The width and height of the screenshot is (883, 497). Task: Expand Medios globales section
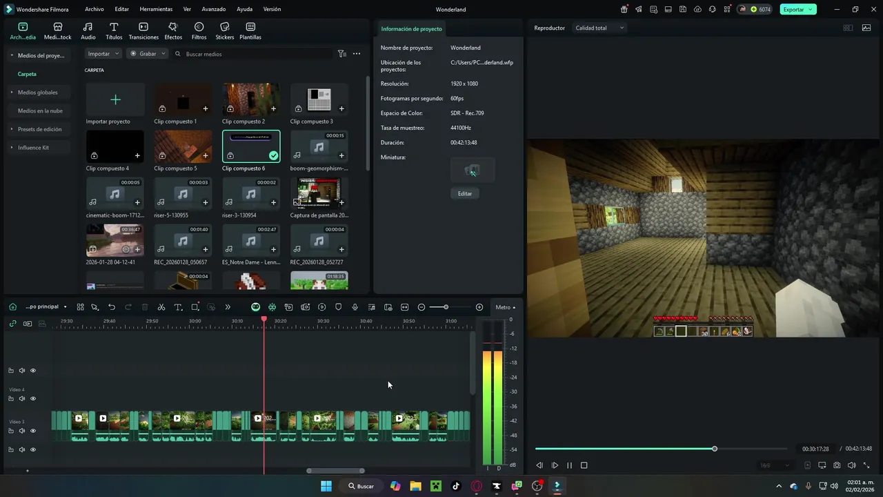12,92
